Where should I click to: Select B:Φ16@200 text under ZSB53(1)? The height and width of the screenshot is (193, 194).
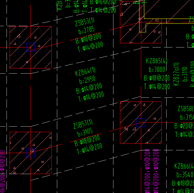point(88,39)
